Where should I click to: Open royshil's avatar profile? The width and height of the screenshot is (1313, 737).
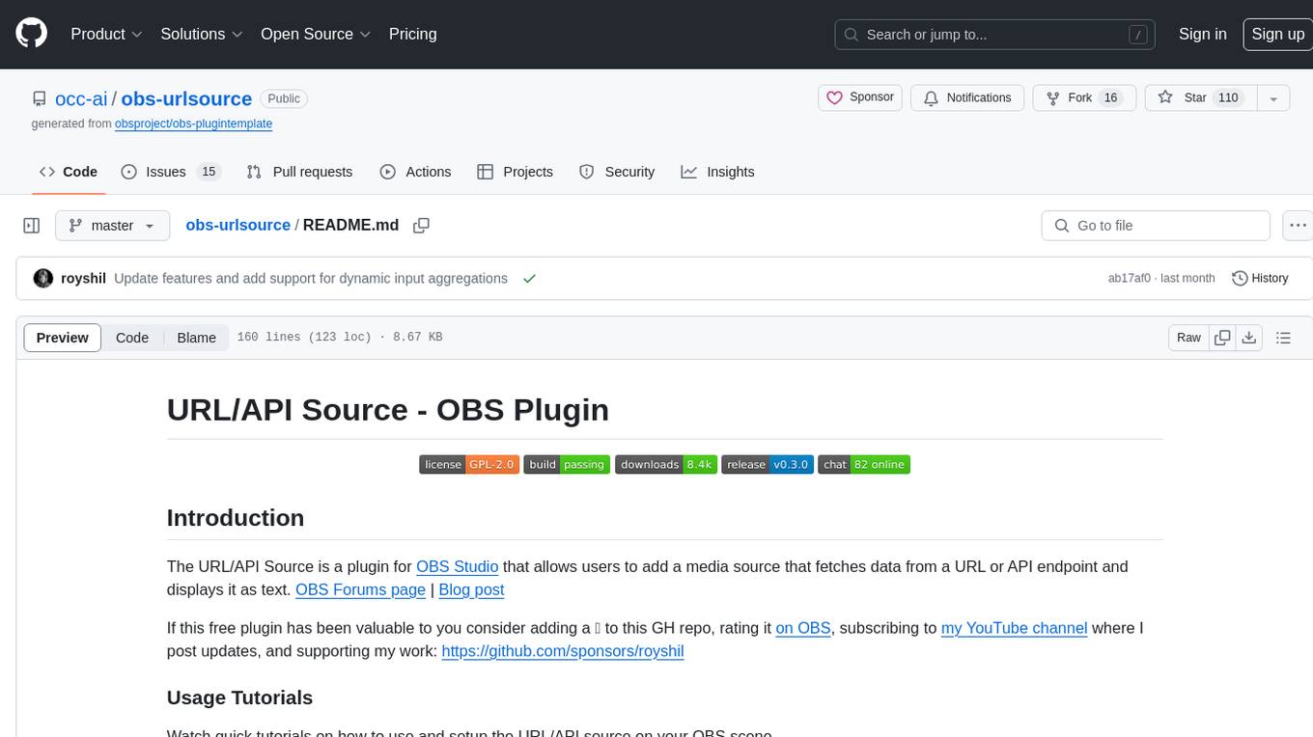click(x=43, y=278)
